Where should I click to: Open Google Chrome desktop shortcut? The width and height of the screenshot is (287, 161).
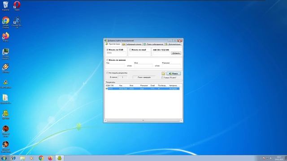[x=5, y=22]
